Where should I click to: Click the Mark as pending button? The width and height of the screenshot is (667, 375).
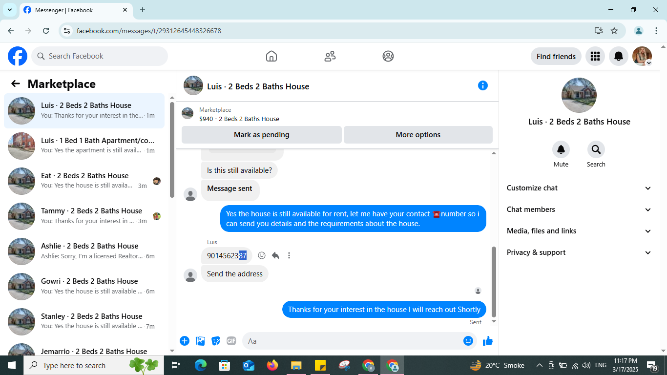(x=262, y=135)
